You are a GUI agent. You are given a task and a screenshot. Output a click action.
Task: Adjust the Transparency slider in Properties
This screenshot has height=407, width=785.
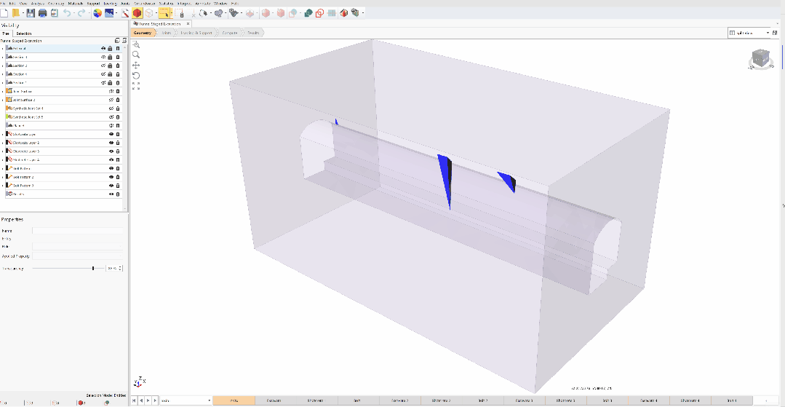(92, 269)
